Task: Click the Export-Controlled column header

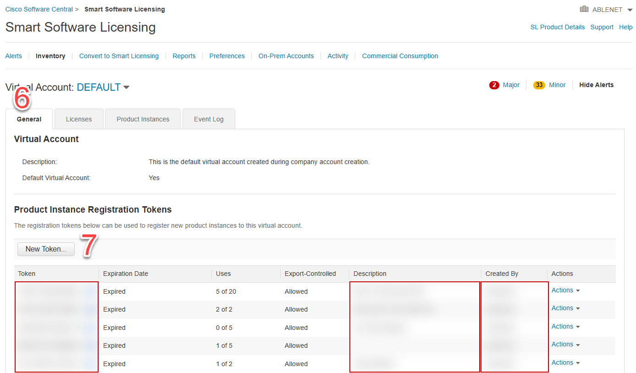Action: tap(310, 274)
